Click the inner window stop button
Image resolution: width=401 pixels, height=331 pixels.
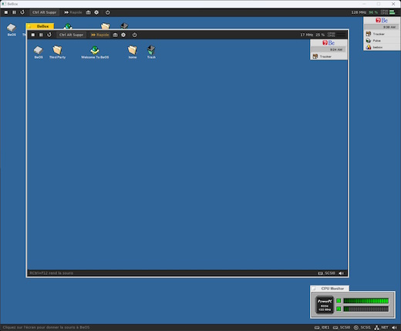click(x=33, y=35)
